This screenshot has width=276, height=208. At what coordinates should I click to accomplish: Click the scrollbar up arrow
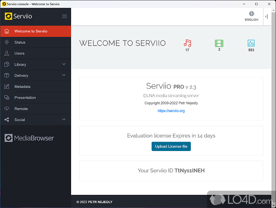[274, 10]
